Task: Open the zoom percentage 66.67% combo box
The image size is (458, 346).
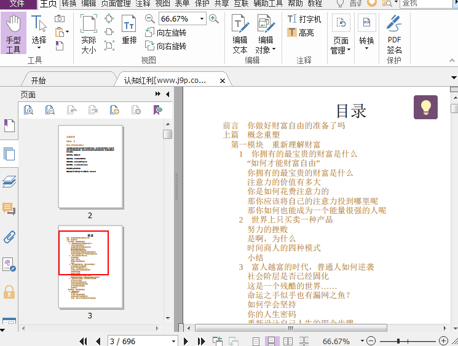Action: click(x=182, y=19)
